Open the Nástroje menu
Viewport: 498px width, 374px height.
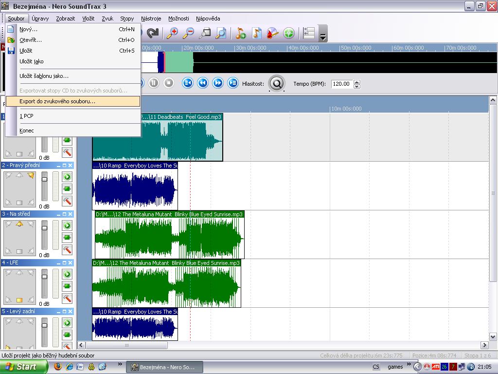151,19
